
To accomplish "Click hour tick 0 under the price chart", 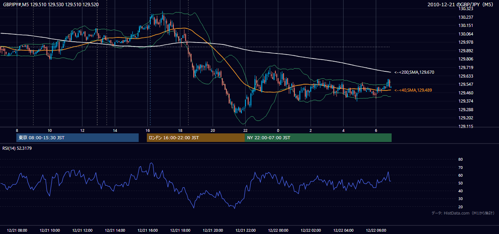I will coord(278,130).
